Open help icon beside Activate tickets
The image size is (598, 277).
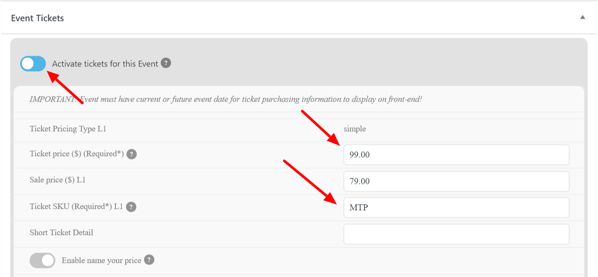pos(166,63)
